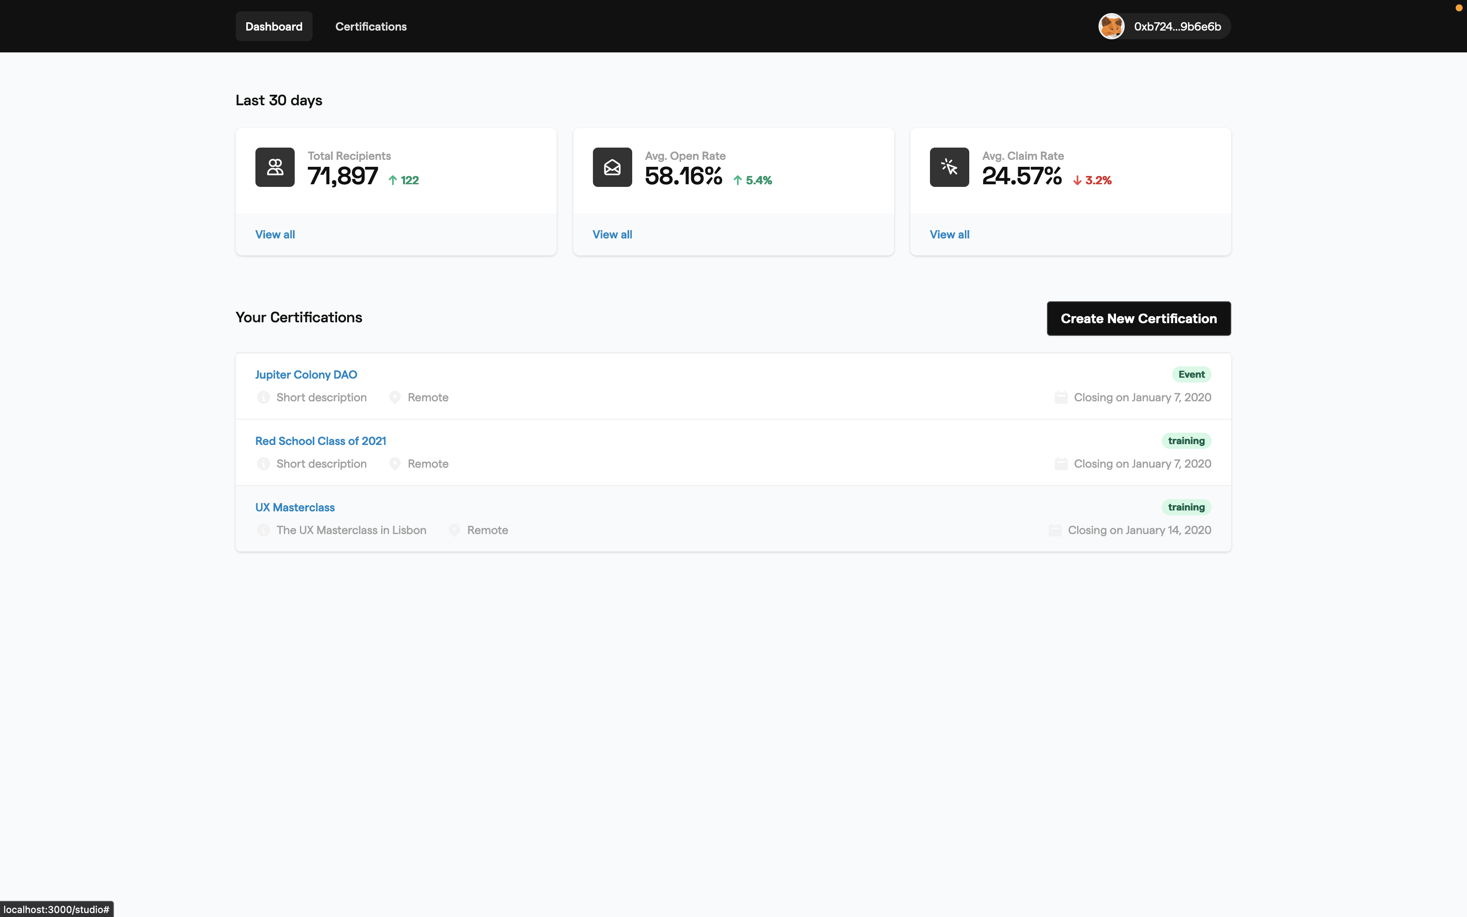Click info icon in UX Masterclass row

pos(263,530)
